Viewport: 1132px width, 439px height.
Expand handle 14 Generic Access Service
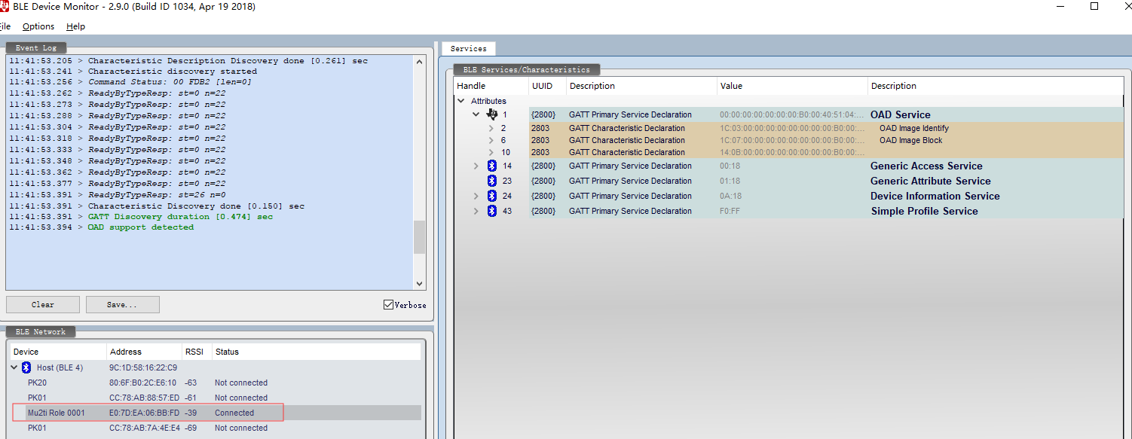(x=476, y=166)
